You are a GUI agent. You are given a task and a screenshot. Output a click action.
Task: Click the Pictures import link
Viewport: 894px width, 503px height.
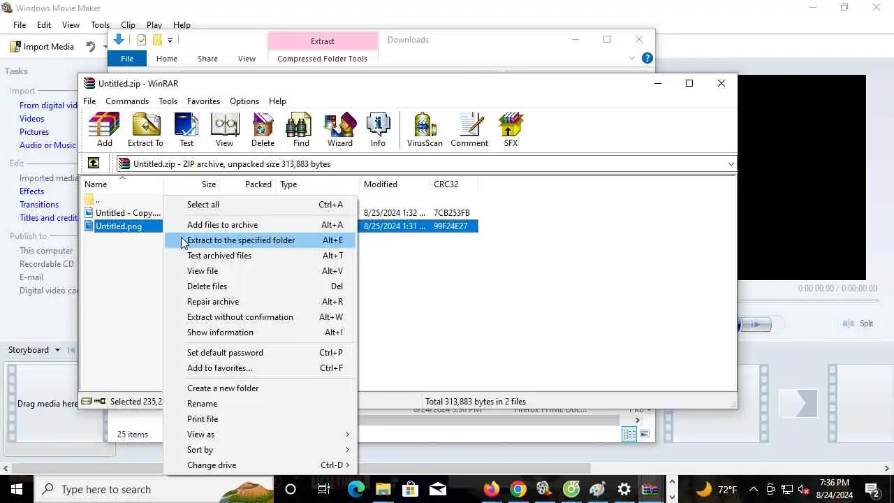tap(34, 132)
